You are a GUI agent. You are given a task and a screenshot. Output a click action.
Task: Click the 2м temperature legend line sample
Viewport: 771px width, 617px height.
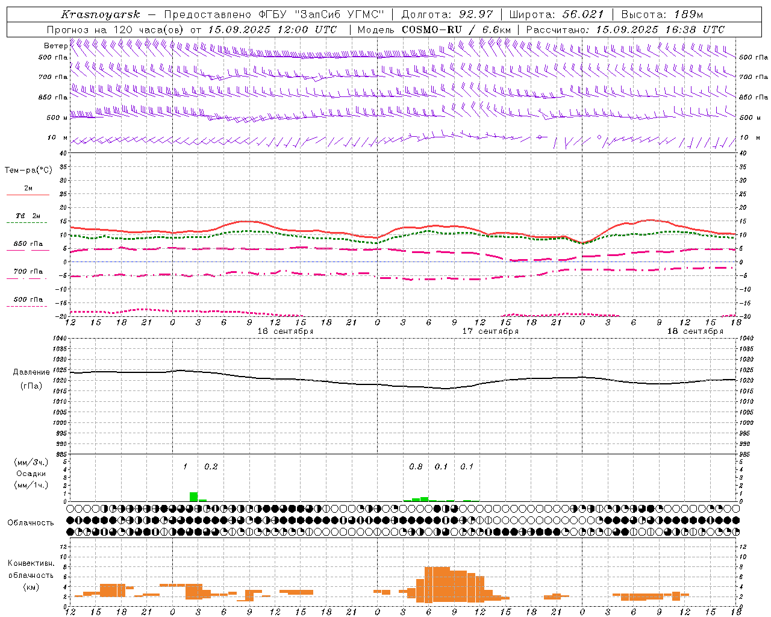pos(28,195)
